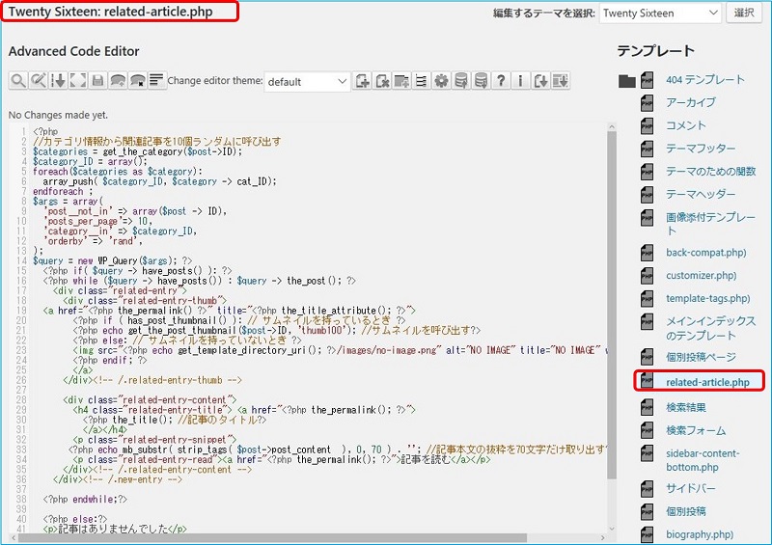Open テーマのための関数 file
This screenshot has height=545, width=772.
point(711,172)
